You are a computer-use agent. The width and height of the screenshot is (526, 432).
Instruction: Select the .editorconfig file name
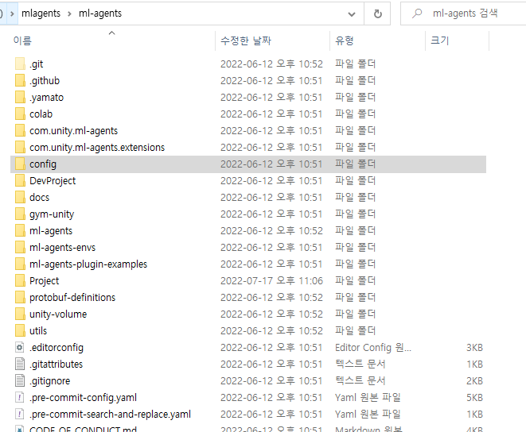[x=56, y=348]
